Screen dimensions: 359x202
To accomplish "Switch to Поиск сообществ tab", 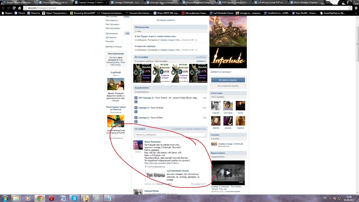I will pyautogui.click(x=54, y=2).
